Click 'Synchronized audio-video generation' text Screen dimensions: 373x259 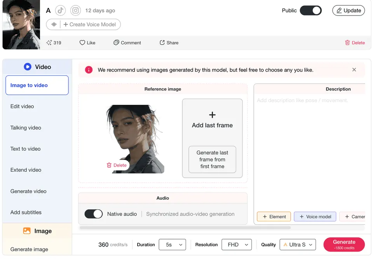(190, 214)
